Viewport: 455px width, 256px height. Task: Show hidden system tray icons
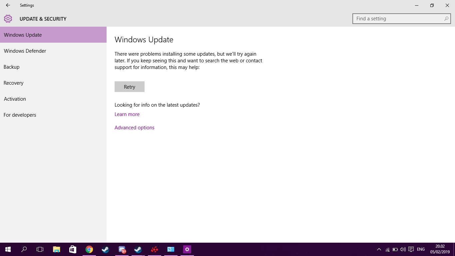[379, 249]
